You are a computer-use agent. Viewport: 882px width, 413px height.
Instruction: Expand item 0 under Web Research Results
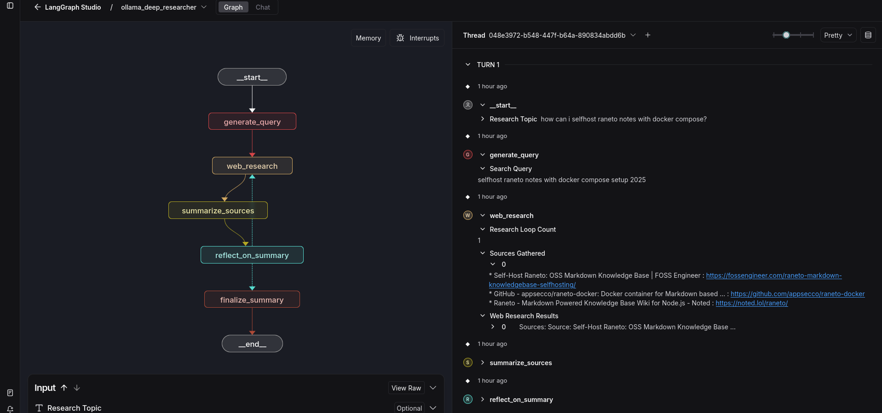493,327
